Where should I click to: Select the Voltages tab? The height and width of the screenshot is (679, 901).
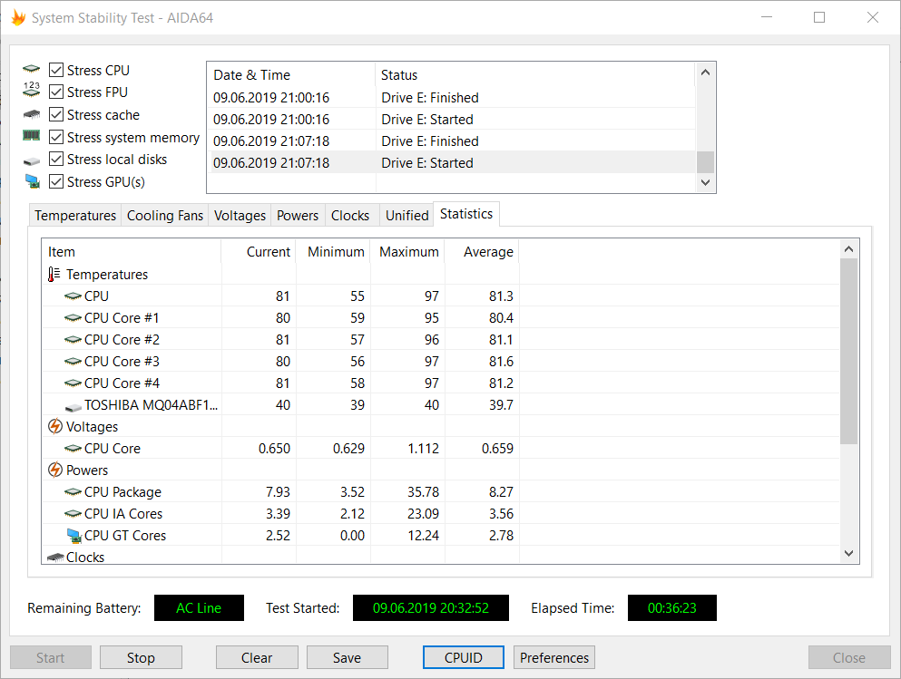tap(240, 215)
